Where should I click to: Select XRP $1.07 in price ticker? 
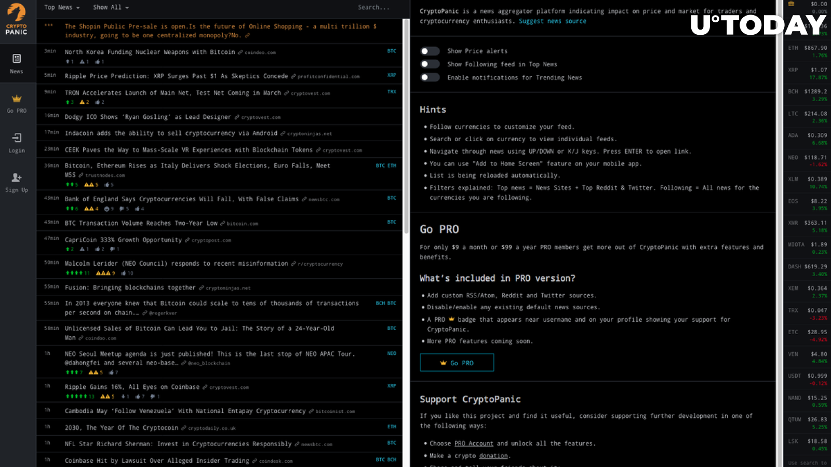pos(807,73)
